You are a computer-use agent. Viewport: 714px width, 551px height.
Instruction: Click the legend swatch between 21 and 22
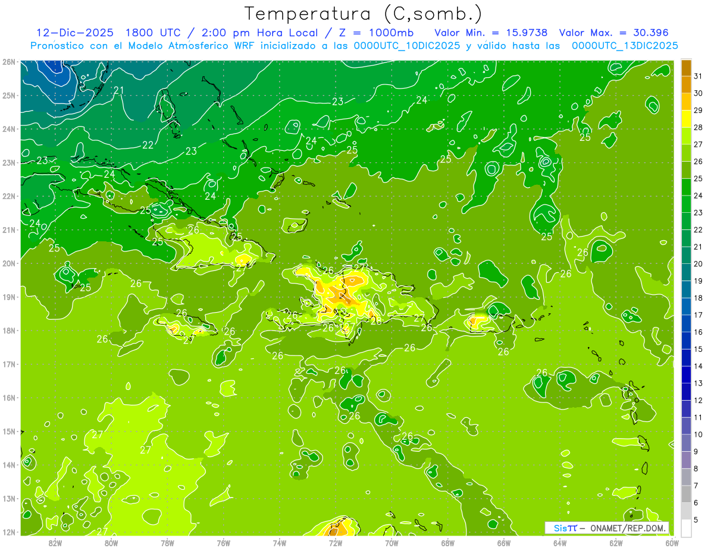[686, 238]
